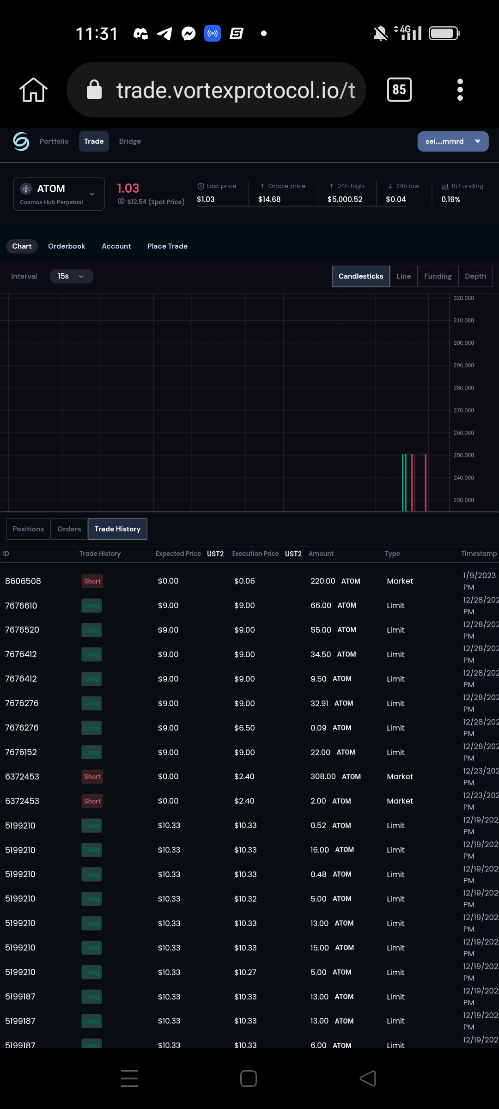Viewport: 499px width, 1109px height.
Task: Tap the lock icon in the address bar
Action: [x=94, y=90]
